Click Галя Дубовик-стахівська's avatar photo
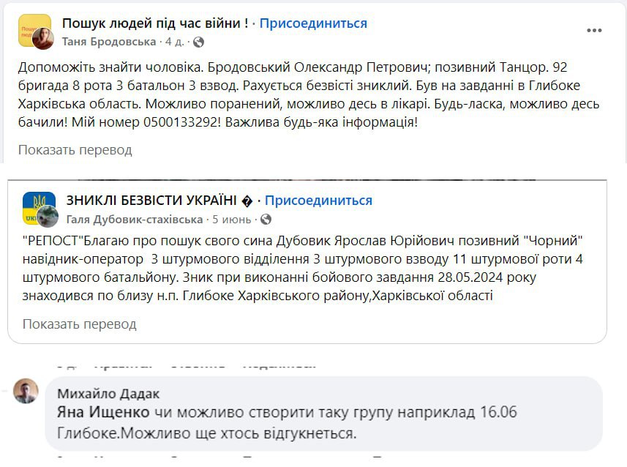Image resolution: width=627 pixels, height=467 pixels. pyautogui.click(x=47, y=217)
